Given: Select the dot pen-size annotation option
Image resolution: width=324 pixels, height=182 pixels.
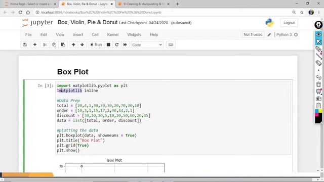Looking at the screenshot, I should click(318, 70).
